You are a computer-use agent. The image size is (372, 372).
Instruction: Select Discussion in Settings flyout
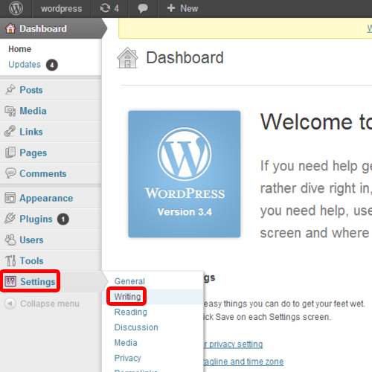click(136, 327)
